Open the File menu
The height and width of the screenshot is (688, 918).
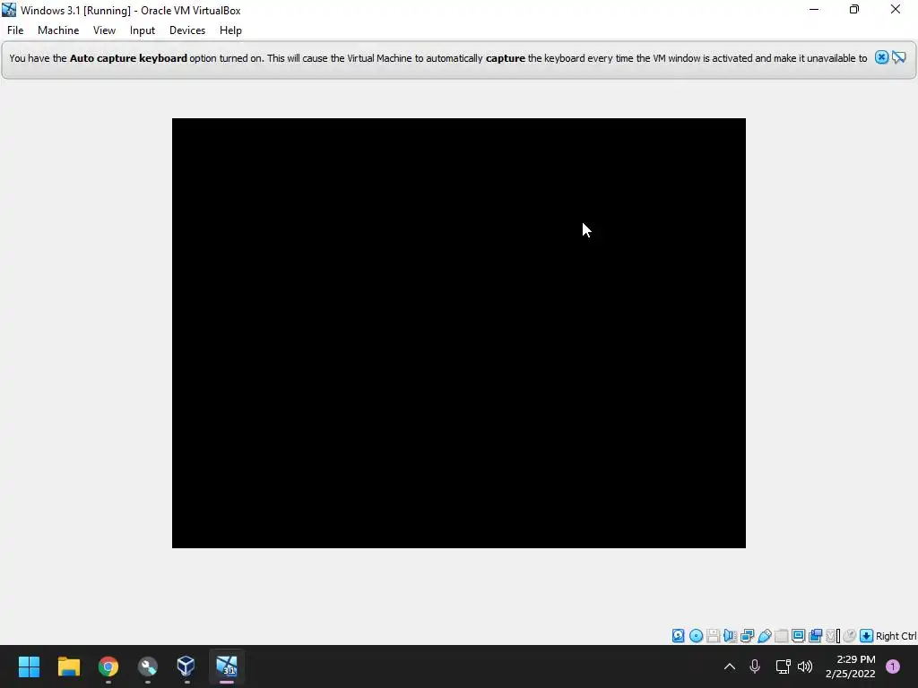(x=15, y=30)
